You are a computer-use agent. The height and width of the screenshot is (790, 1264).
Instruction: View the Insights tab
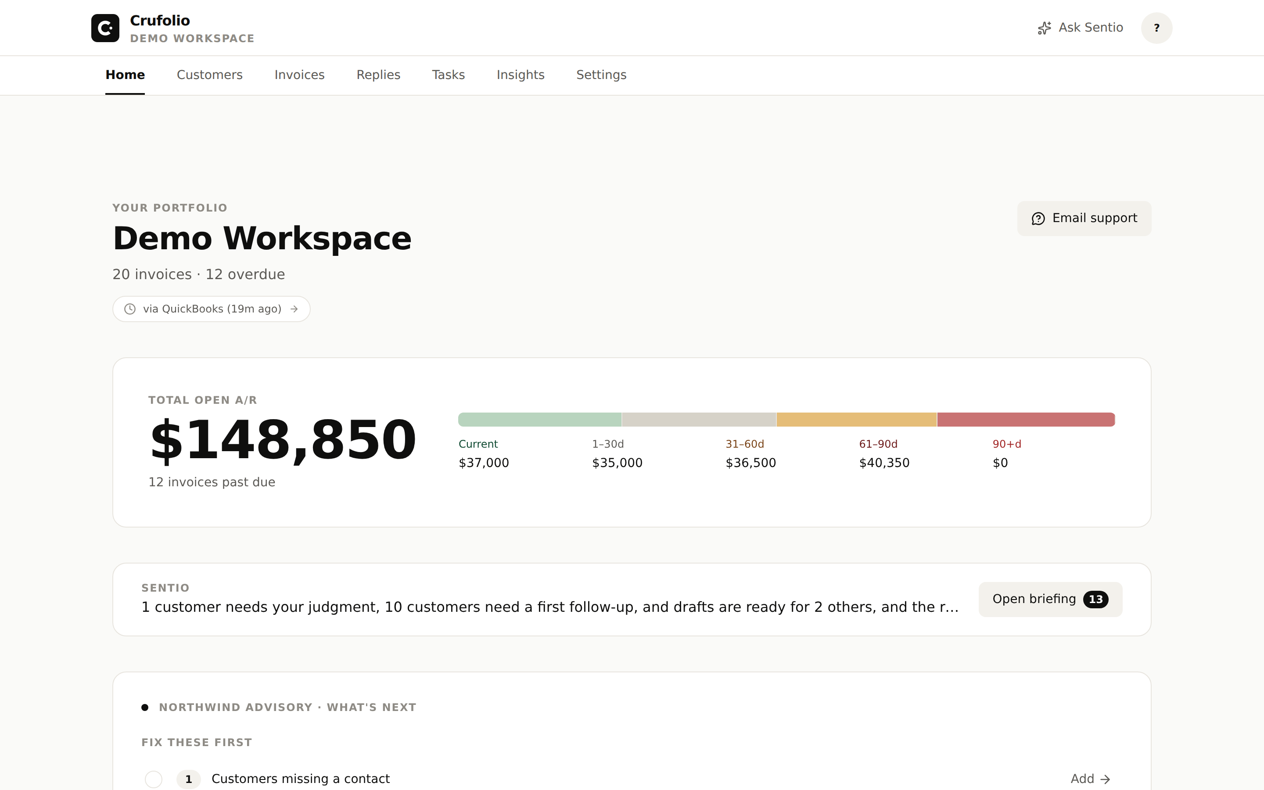click(x=520, y=75)
